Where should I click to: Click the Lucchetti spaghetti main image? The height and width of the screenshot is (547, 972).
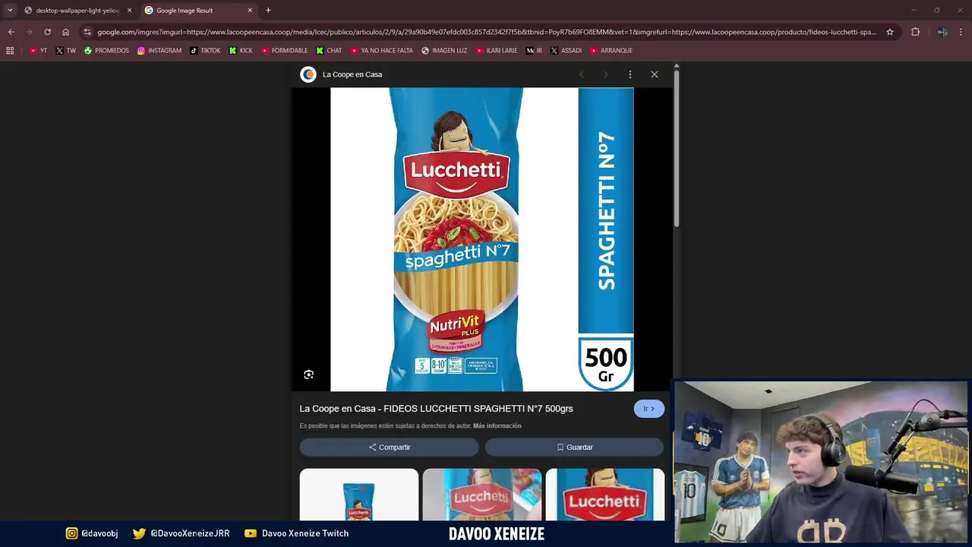click(x=482, y=239)
